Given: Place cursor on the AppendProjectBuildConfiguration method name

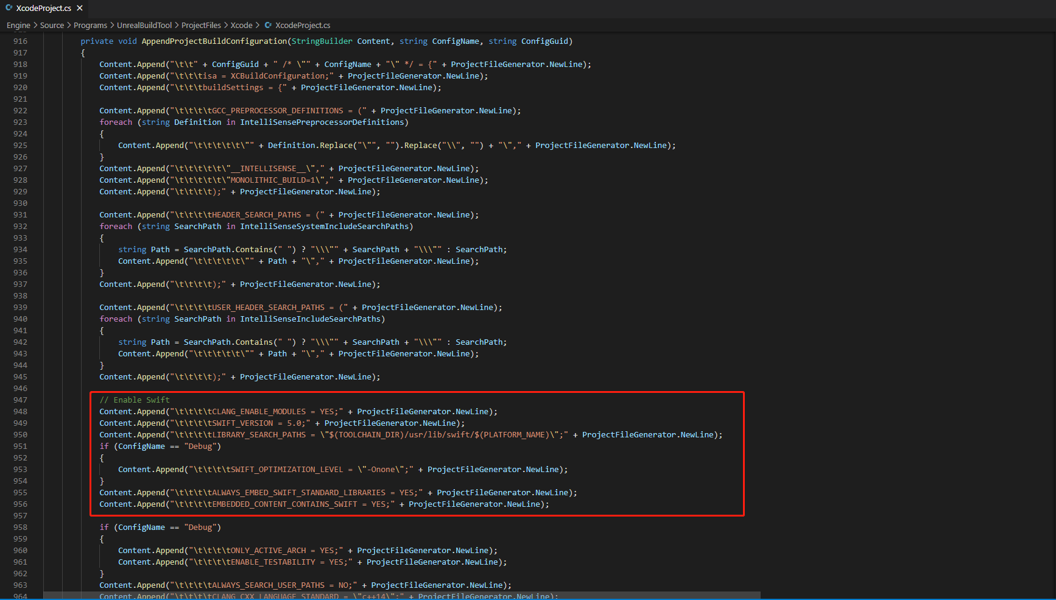Looking at the screenshot, I should point(213,41).
